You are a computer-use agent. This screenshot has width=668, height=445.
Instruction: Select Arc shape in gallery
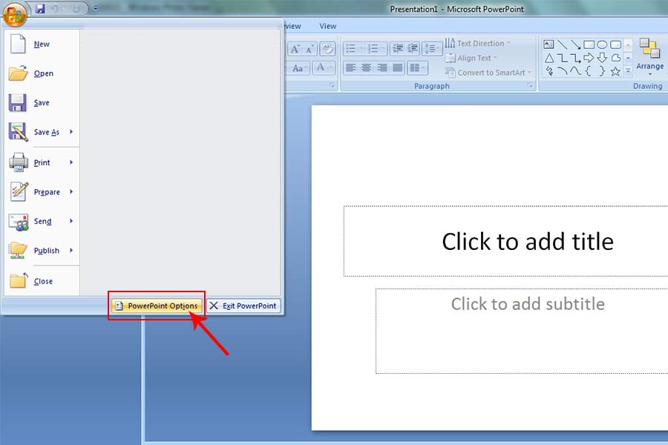coord(563,71)
